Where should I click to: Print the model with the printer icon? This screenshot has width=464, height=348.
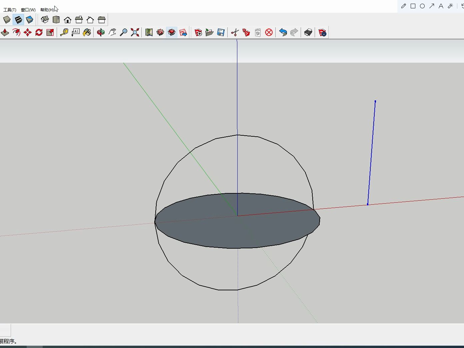coord(308,32)
